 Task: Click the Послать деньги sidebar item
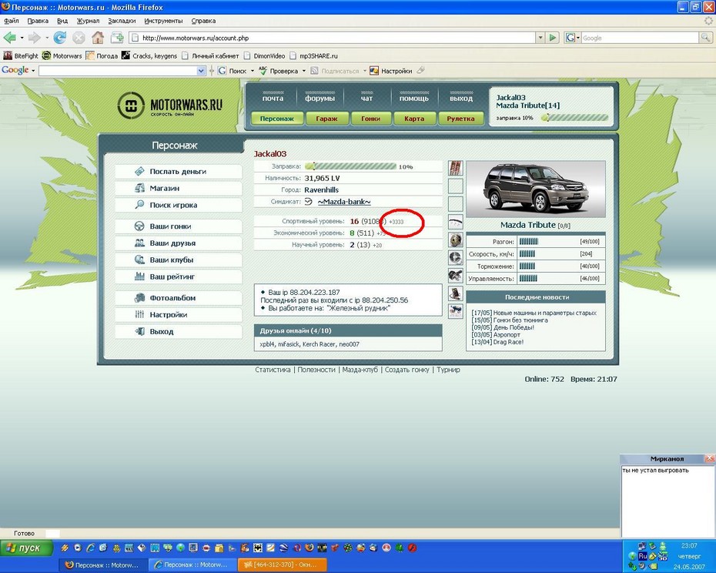tap(179, 171)
